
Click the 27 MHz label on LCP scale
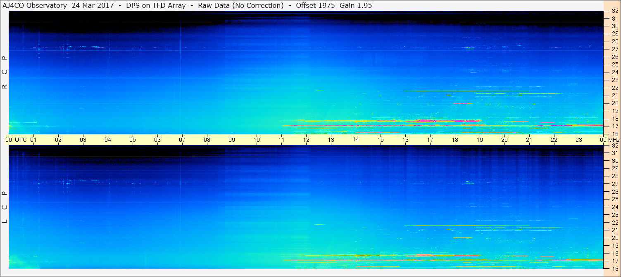614,184
